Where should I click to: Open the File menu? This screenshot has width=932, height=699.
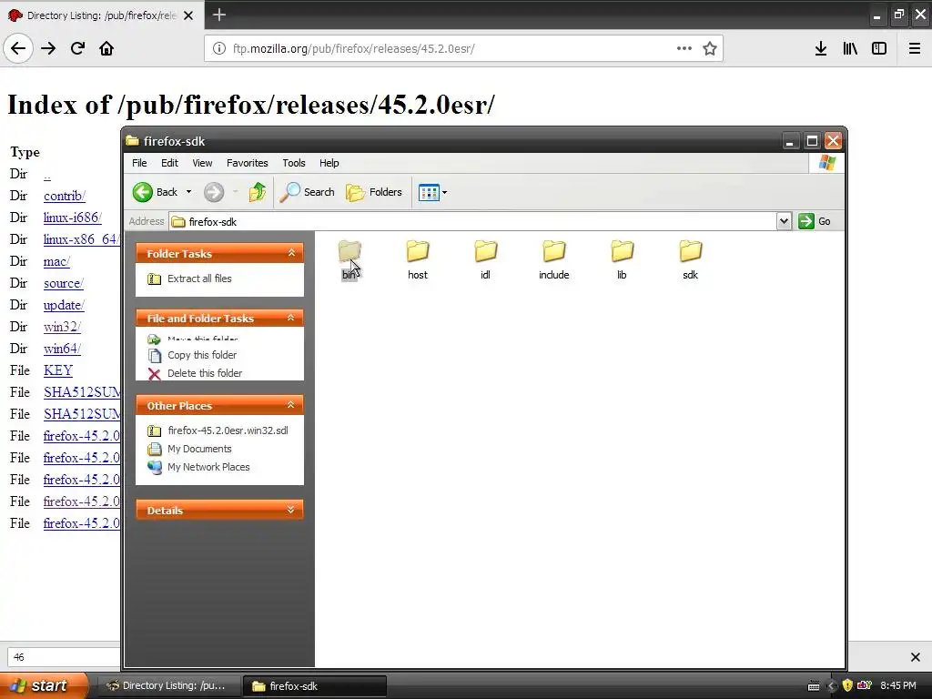[139, 163]
